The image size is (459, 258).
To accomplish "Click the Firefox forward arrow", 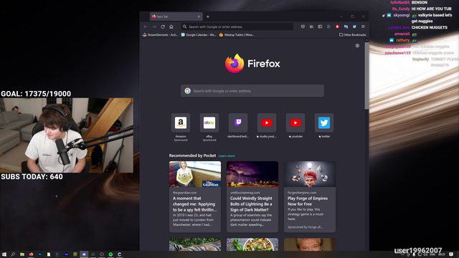I will point(154,27).
